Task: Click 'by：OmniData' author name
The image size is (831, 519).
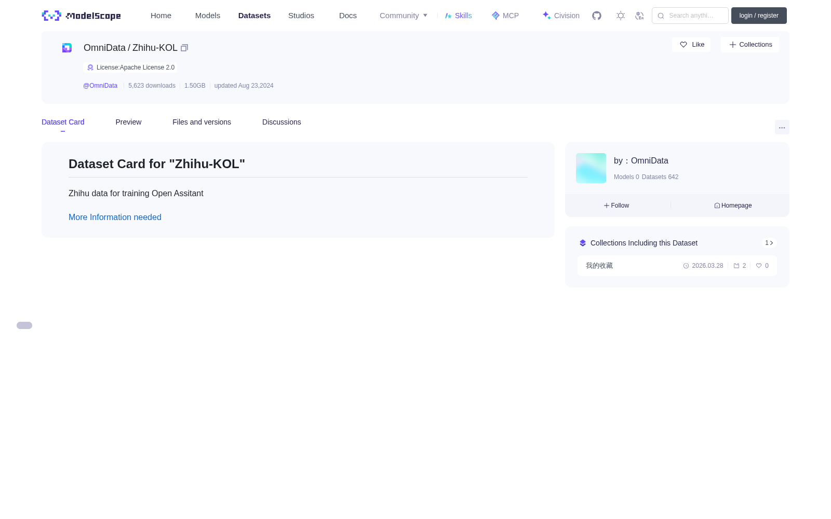Action: pos(641,161)
